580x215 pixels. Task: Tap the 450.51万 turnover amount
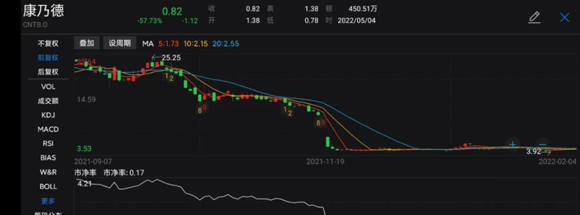click(363, 9)
